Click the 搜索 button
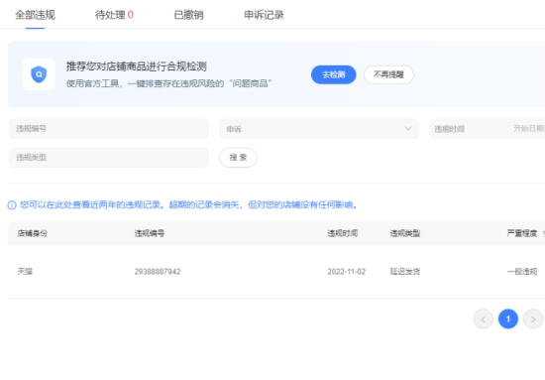The image size is (545, 380). 238,158
